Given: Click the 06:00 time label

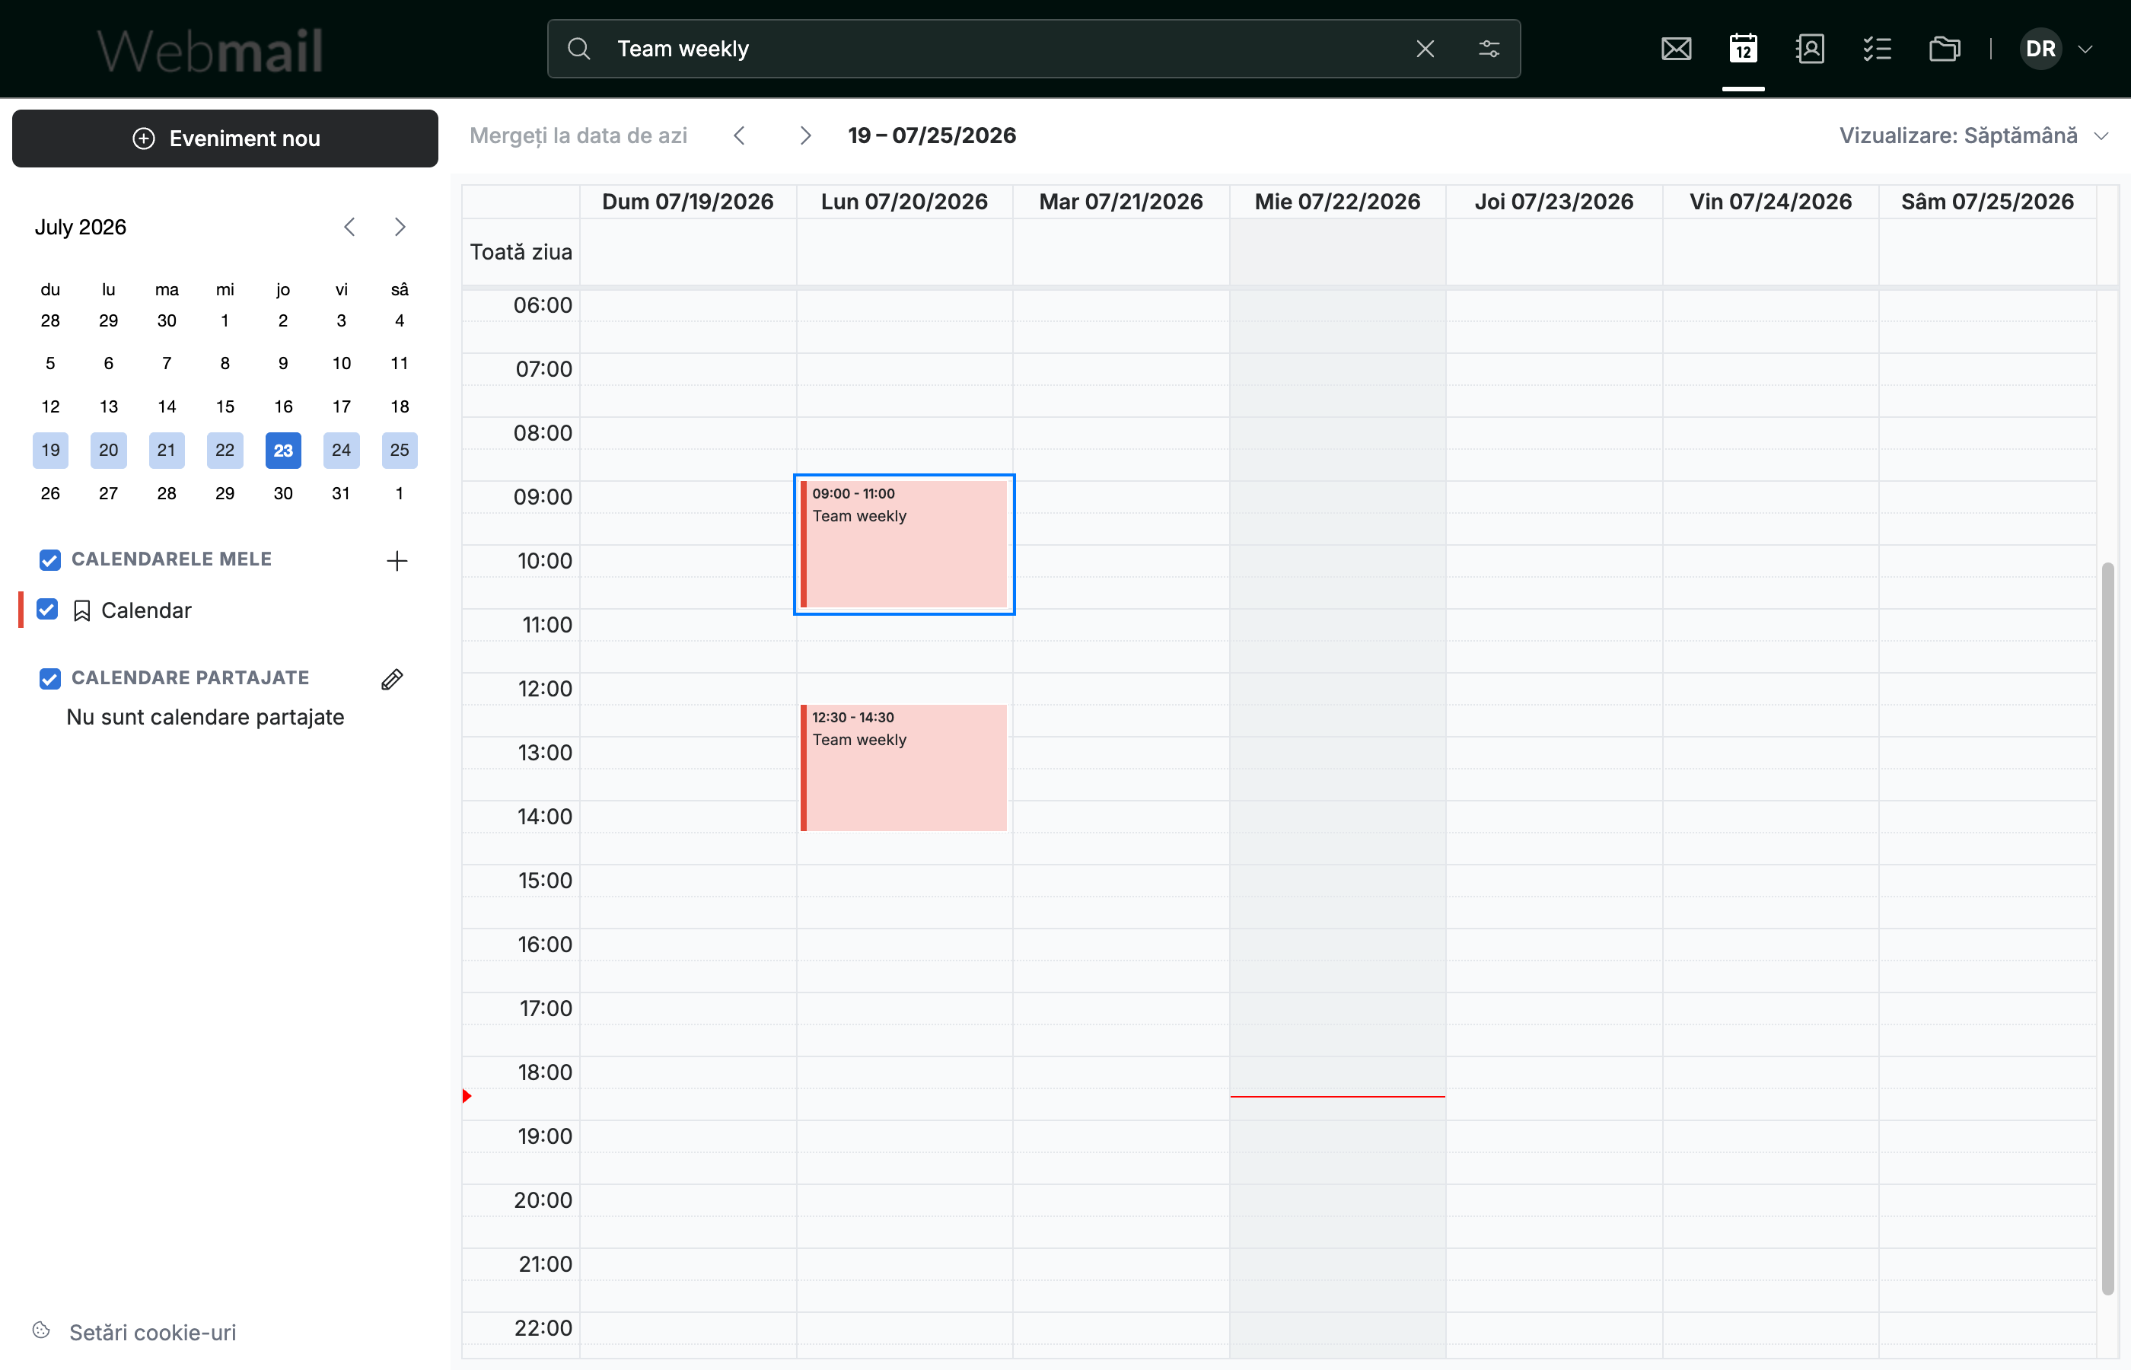Looking at the screenshot, I should pyautogui.click(x=543, y=305).
